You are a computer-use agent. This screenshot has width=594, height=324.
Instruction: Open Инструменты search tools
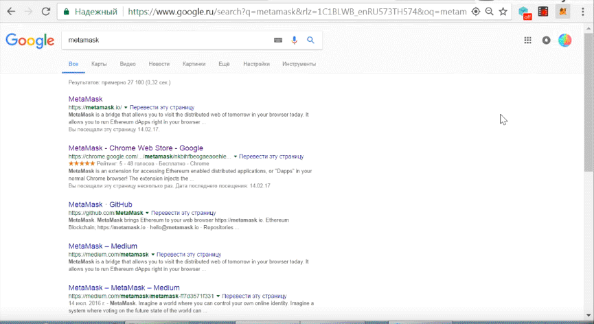[299, 64]
